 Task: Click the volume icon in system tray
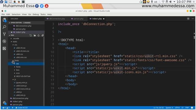click(171, 2)
